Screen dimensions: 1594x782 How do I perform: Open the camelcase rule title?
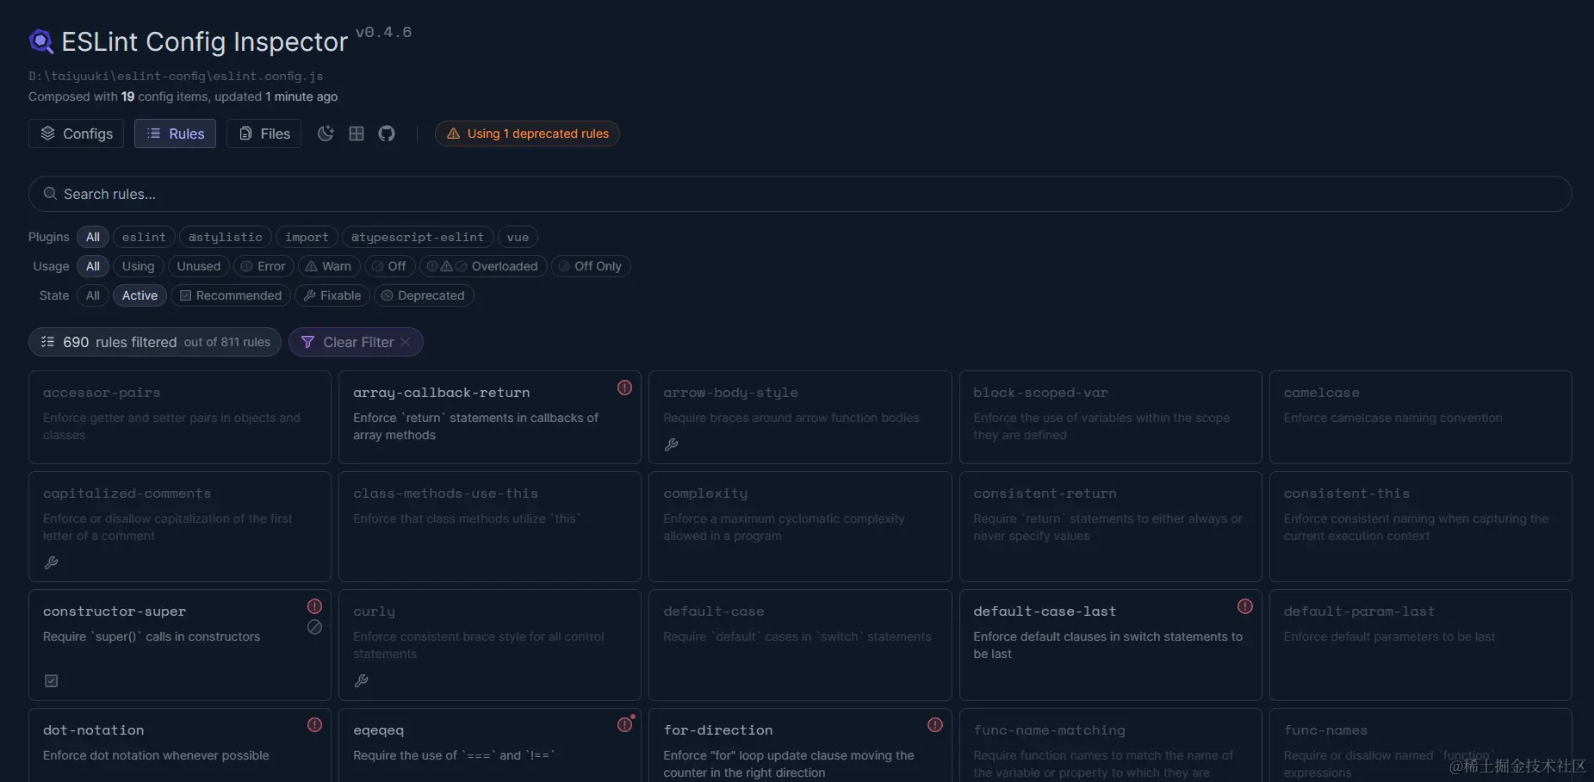[x=1322, y=393]
